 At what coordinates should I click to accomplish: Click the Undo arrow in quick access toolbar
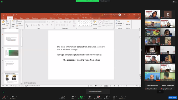(6, 15)
